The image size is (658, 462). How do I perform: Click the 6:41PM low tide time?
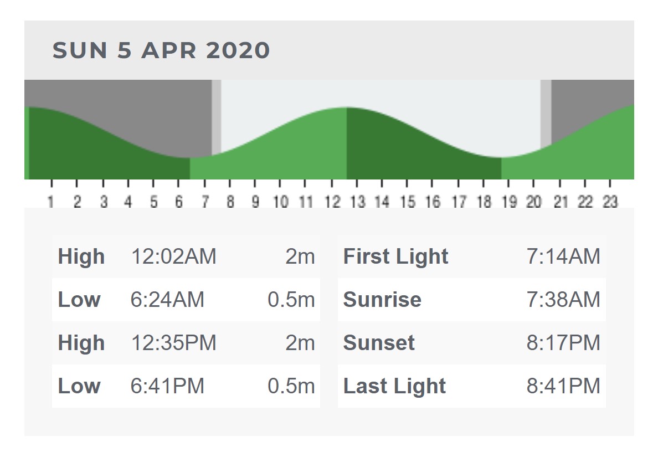pos(167,386)
